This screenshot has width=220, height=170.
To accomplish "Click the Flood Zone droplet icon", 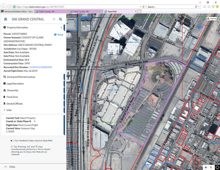I will [x=4, y=97].
